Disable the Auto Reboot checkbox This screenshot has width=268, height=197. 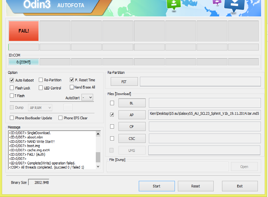pyautogui.click(x=12, y=80)
